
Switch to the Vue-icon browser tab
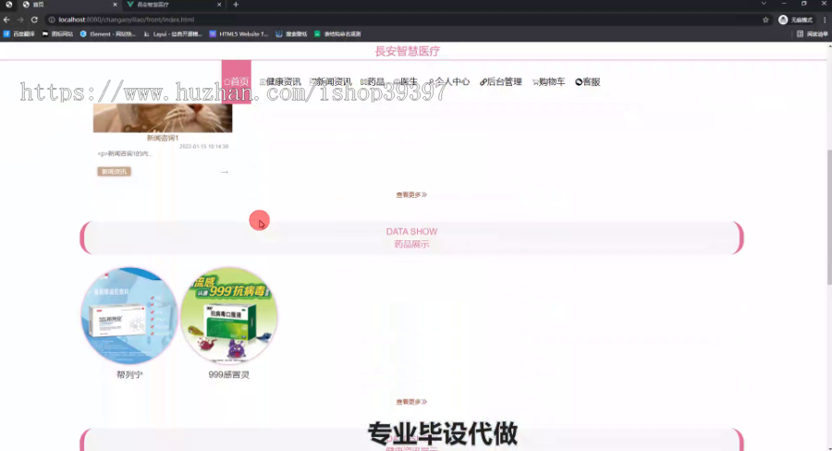click(x=174, y=5)
